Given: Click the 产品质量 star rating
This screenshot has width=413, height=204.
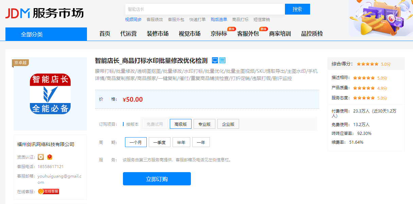Looking at the screenshot, I should click(364, 88).
